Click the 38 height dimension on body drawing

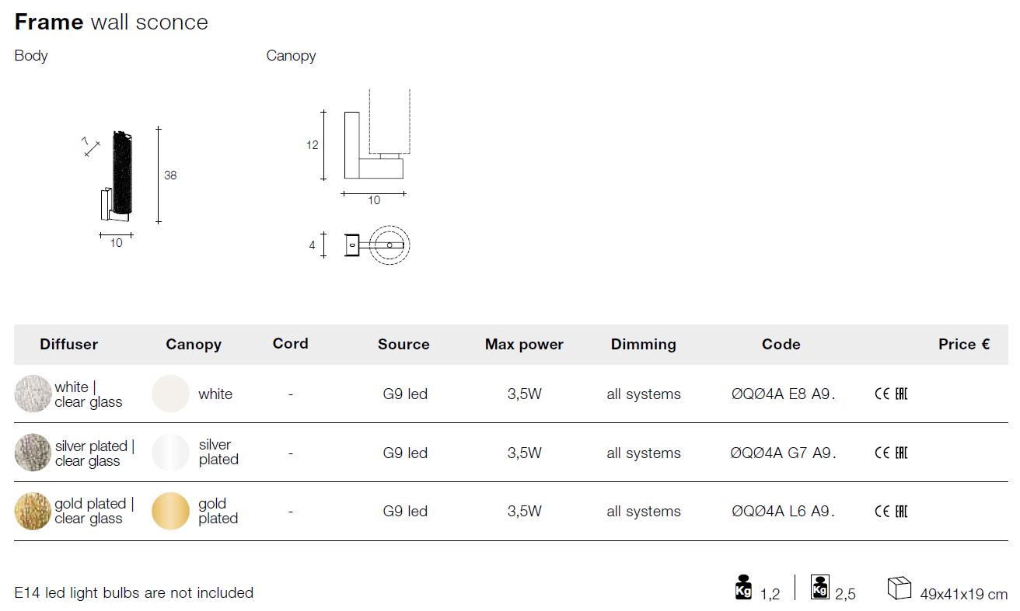tap(170, 175)
